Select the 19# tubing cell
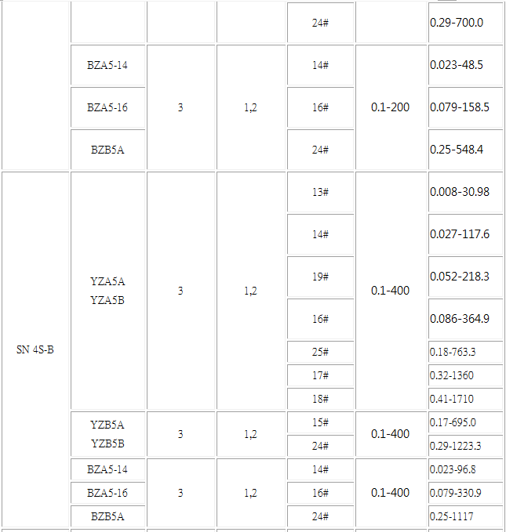Image resolution: width=506 pixels, height=532 pixels. click(x=320, y=277)
